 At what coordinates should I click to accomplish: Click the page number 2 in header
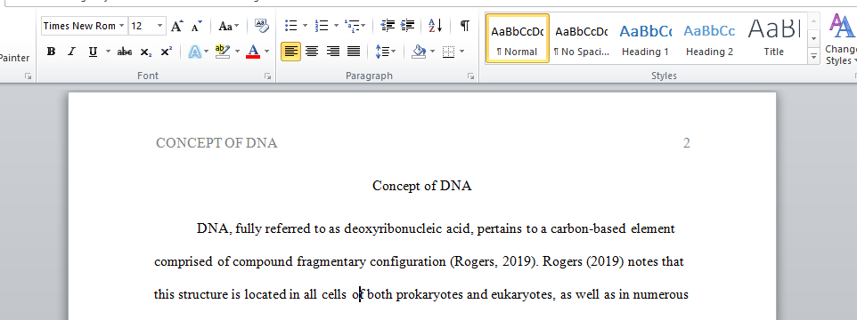point(687,143)
